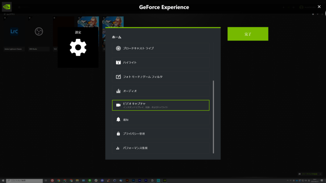The image size is (326, 183).
Task: Open Adobe After Effects from taskbar
Action: [x=139, y=180]
